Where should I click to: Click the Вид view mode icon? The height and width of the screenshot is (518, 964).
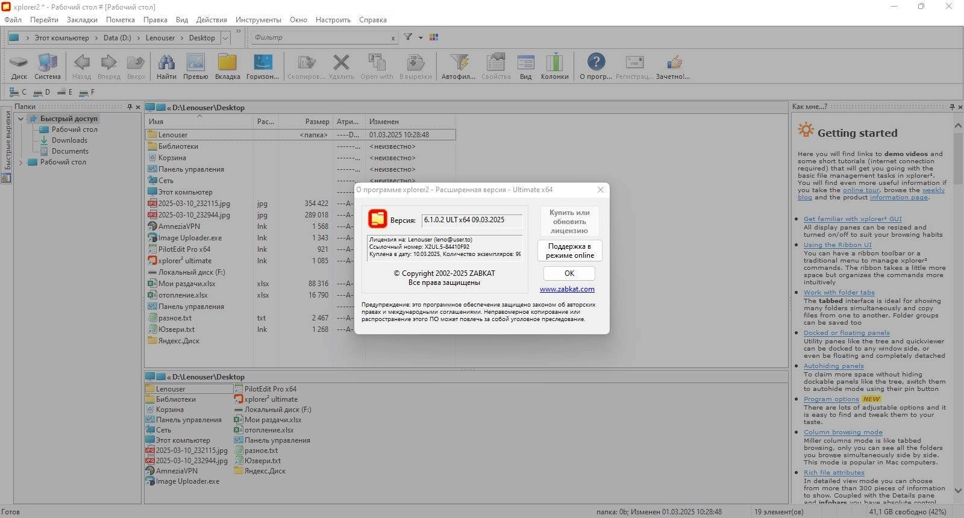(x=525, y=66)
